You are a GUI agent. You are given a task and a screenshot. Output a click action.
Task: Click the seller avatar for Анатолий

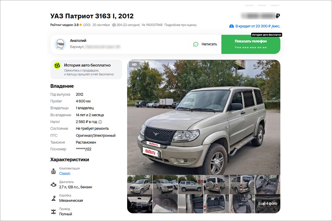pos(60,44)
